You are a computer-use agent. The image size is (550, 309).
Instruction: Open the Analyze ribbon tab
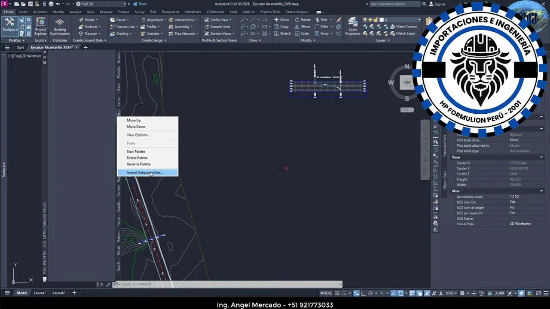75,12
